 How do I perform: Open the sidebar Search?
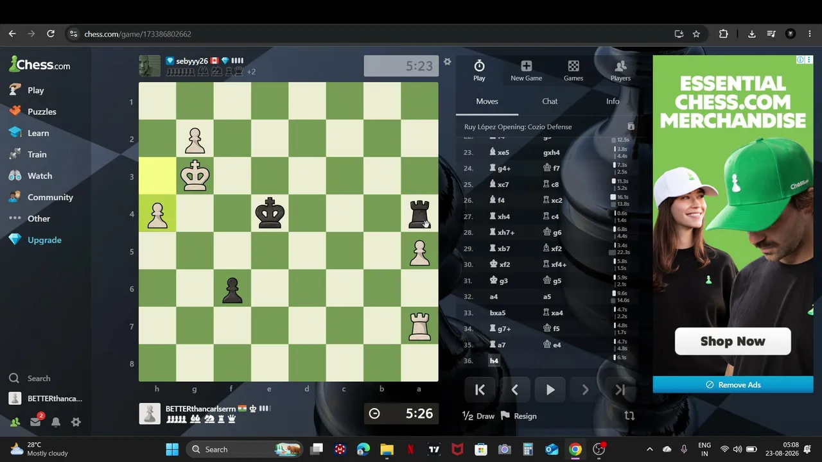pos(30,379)
